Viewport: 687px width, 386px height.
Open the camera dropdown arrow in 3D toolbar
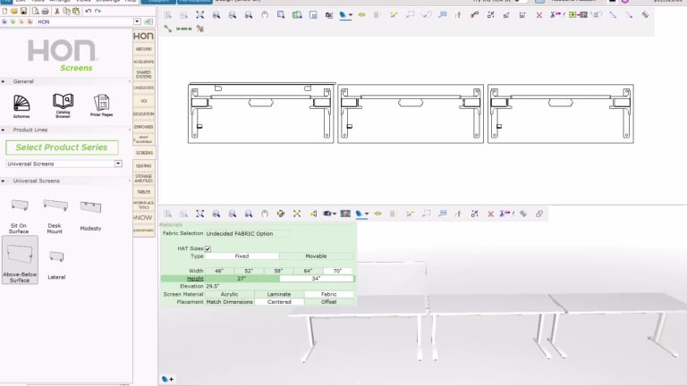tap(335, 214)
